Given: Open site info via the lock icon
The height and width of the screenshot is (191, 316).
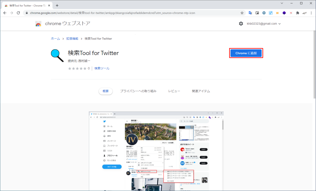Looking at the screenshot, I should [x=27, y=13].
